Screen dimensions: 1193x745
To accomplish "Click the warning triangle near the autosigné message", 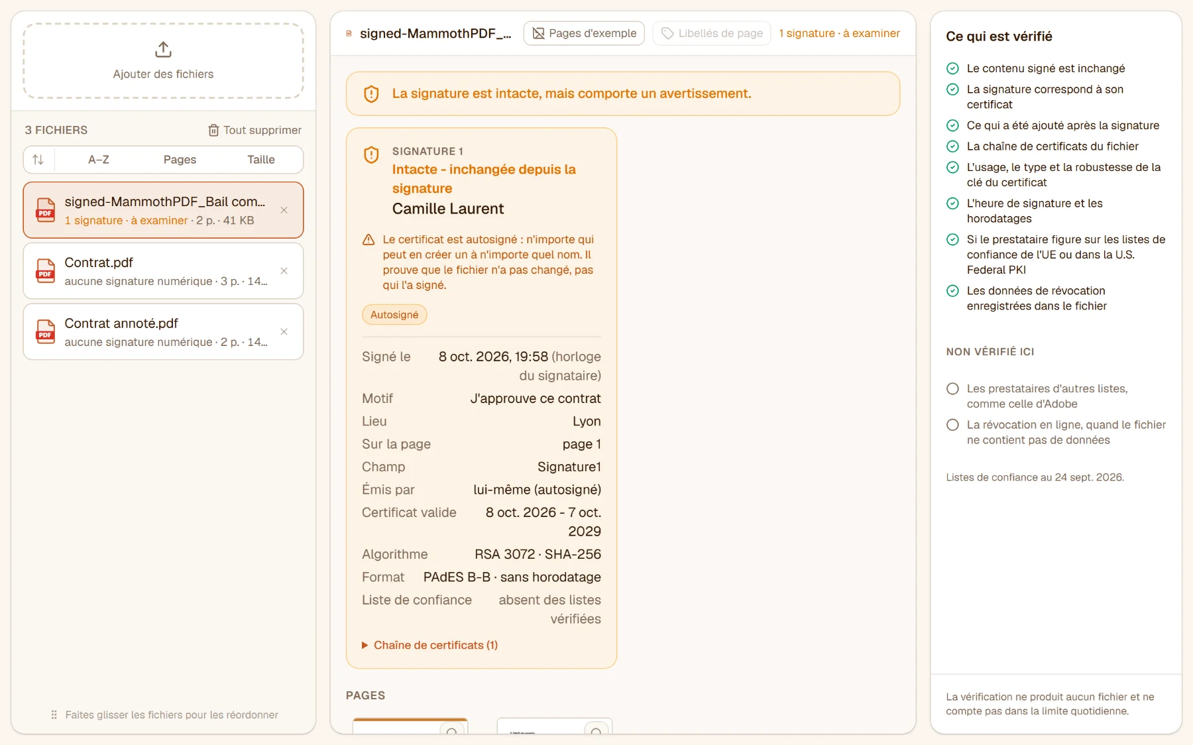I will (x=369, y=240).
